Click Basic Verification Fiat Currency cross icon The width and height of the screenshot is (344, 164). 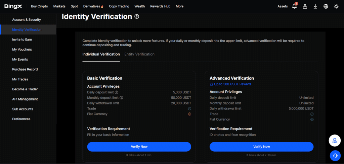[x=189, y=114]
